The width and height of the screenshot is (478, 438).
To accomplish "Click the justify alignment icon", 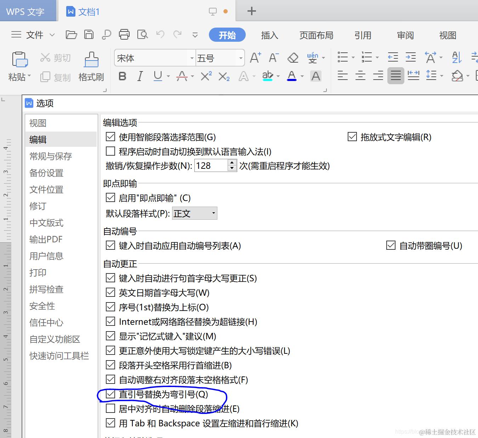I will coord(396,76).
